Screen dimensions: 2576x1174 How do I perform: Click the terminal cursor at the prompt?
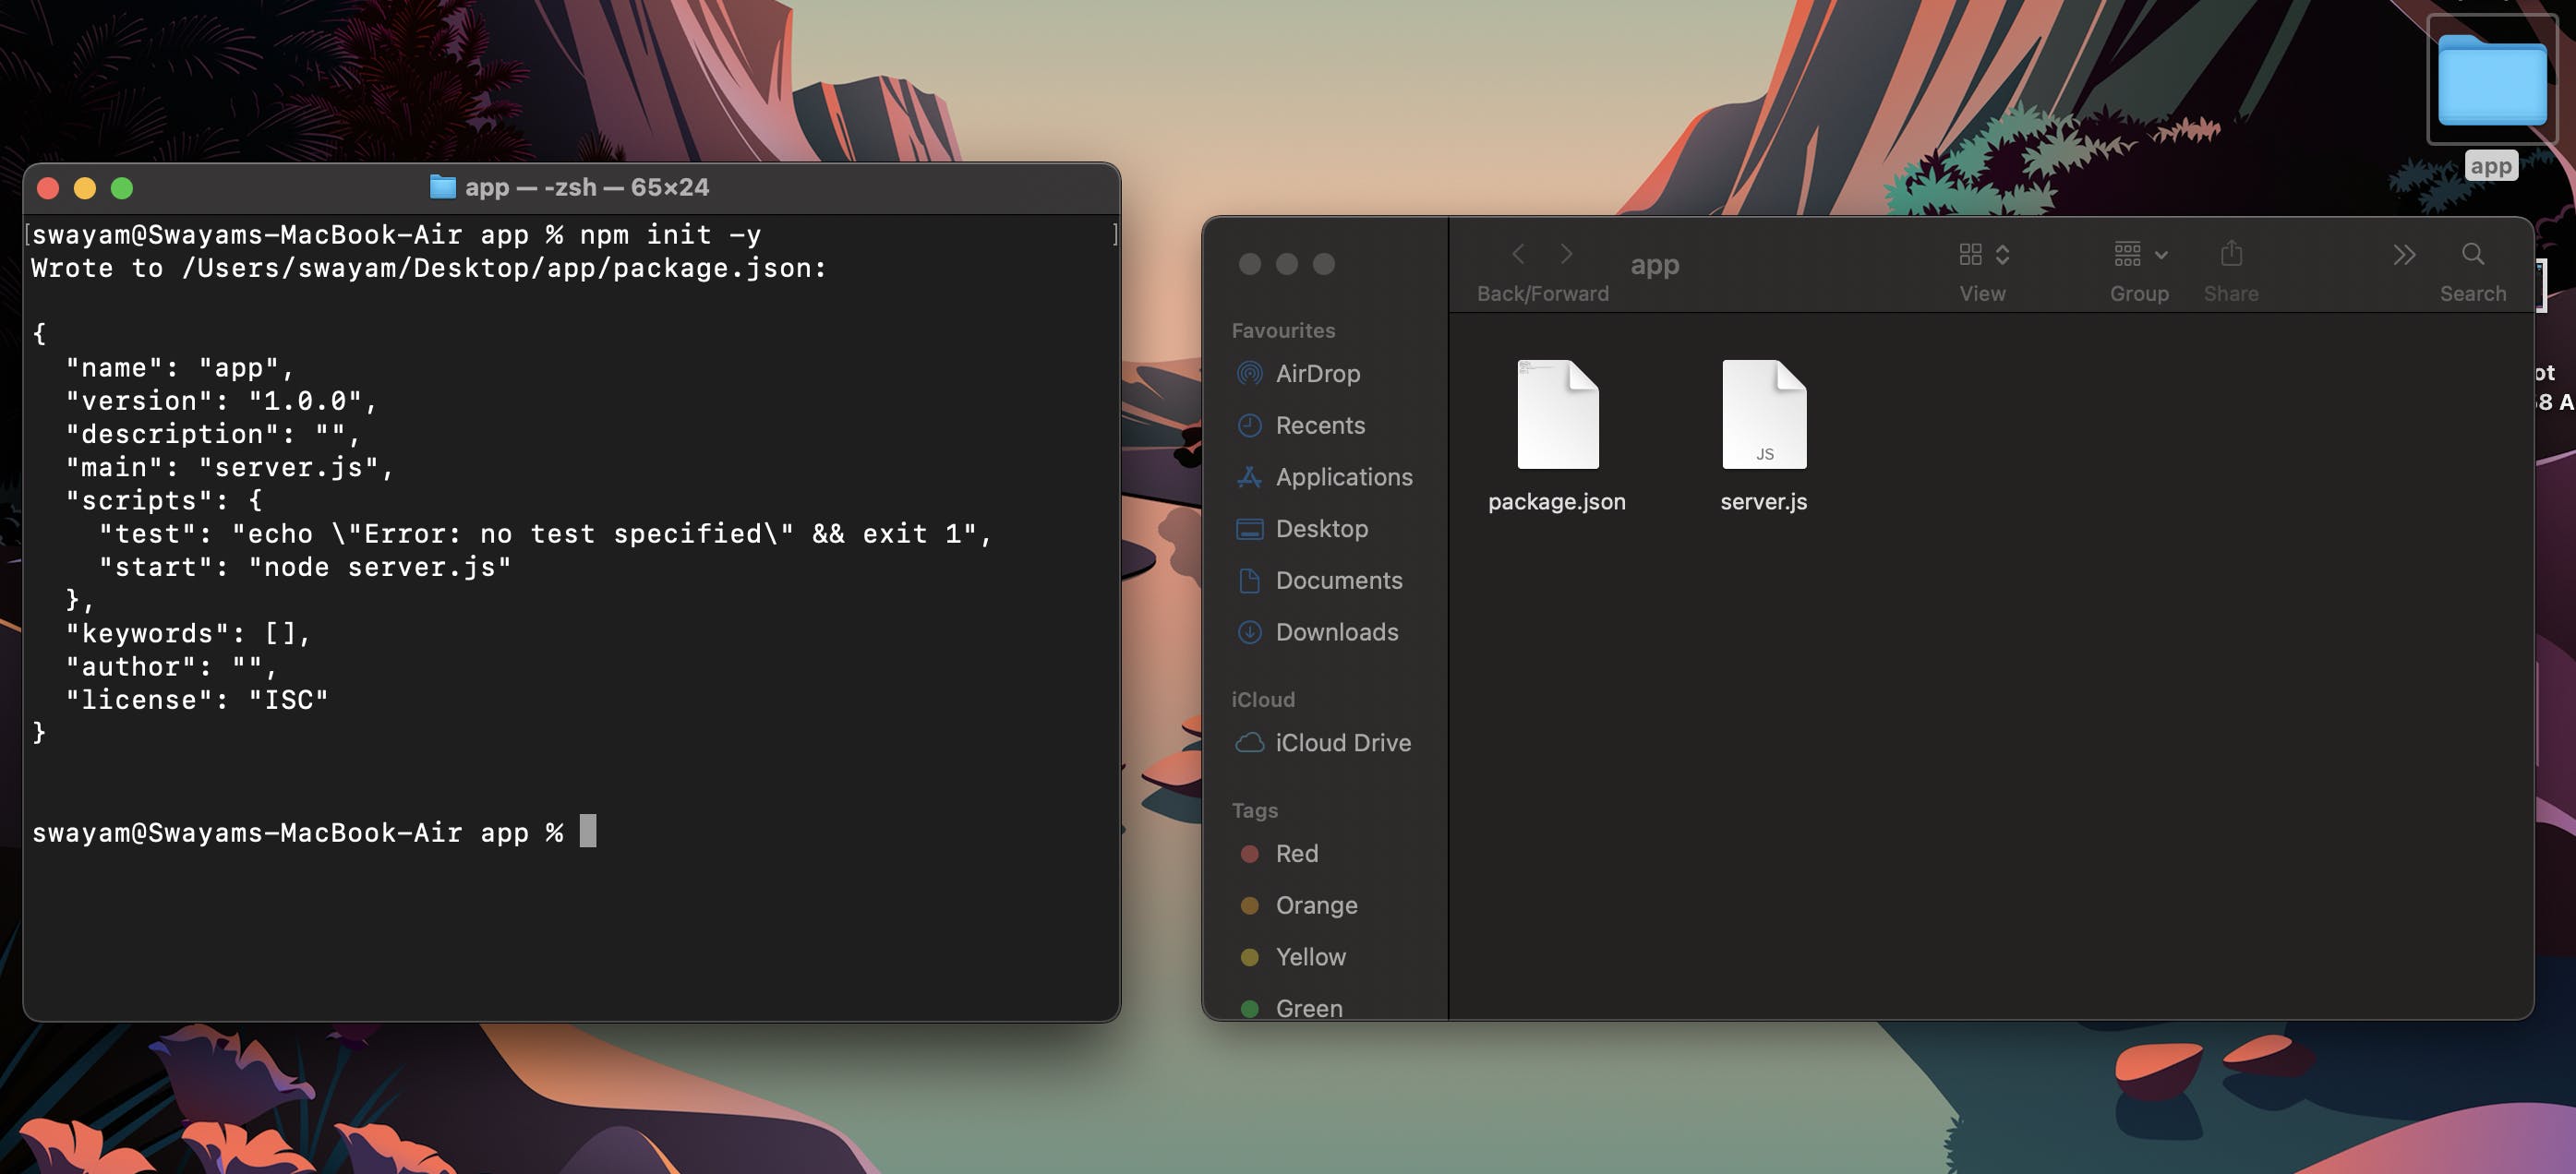coord(588,831)
